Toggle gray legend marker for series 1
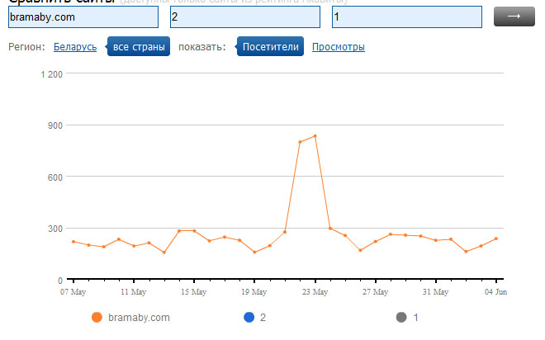545x340 pixels. (401, 317)
